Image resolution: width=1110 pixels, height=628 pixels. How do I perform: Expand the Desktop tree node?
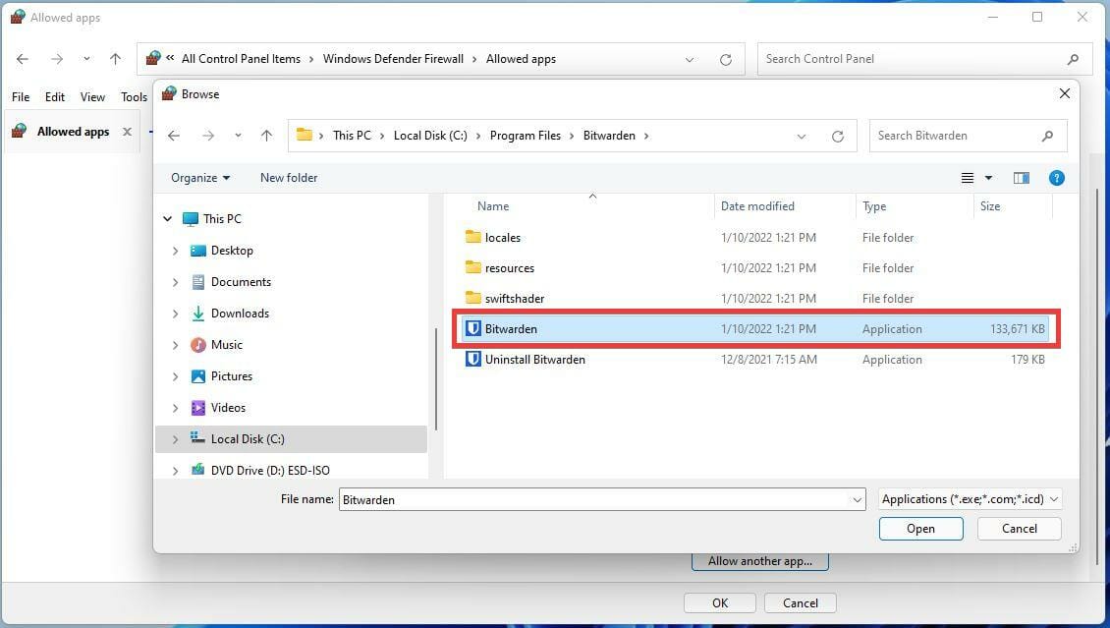(175, 251)
